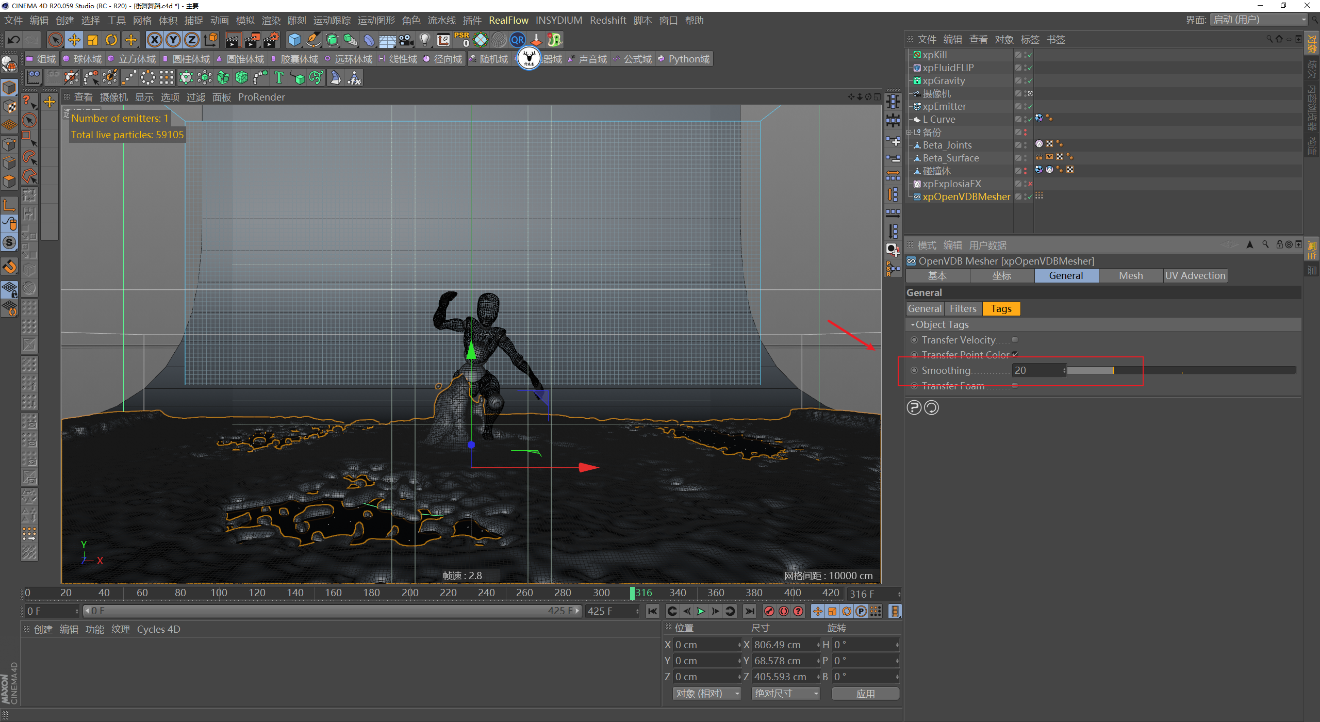Select the Move tool in top toolbar
Screen dimensions: 1320x722
point(74,40)
